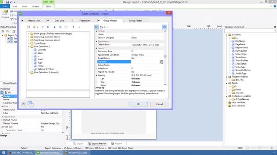Click the OK button
The image size is (277, 155).
click(x=138, y=104)
